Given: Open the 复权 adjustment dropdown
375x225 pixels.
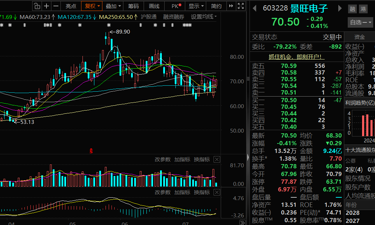Looking at the screenshot, I should [x=92, y=6].
